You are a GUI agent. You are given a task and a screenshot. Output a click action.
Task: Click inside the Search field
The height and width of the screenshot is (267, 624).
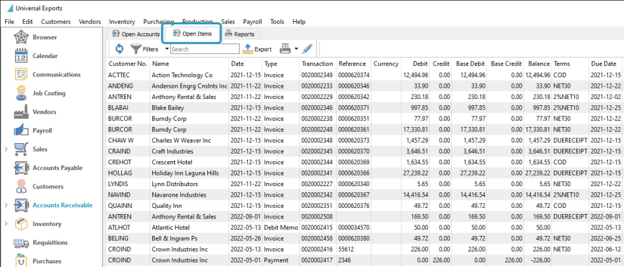tap(204, 49)
